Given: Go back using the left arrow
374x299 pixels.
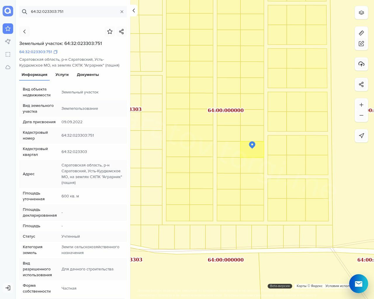Looking at the screenshot, I should pyautogui.click(x=25, y=32).
